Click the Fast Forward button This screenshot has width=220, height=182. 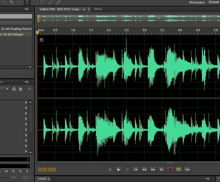tap(153, 169)
